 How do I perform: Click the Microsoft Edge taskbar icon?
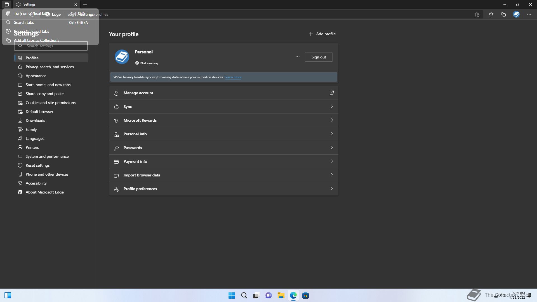293,295
